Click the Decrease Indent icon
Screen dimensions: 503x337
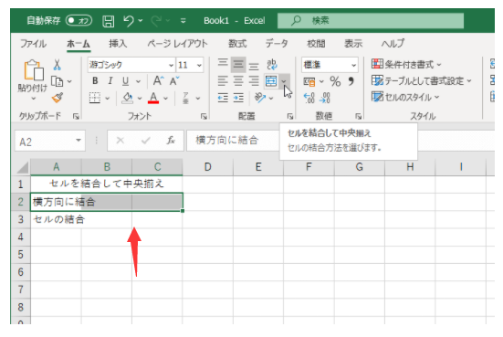(x=223, y=98)
